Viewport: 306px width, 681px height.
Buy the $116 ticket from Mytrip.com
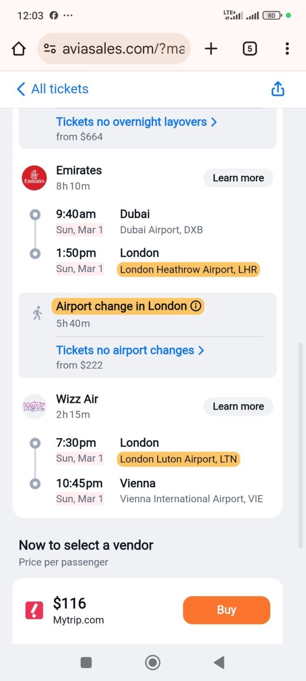click(x=227, y=610)
